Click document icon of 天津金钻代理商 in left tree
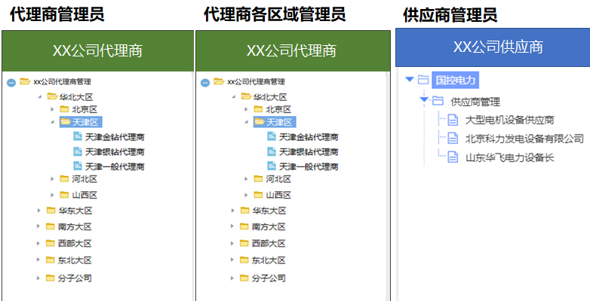 pyautogui.click(x=78, y=137)
